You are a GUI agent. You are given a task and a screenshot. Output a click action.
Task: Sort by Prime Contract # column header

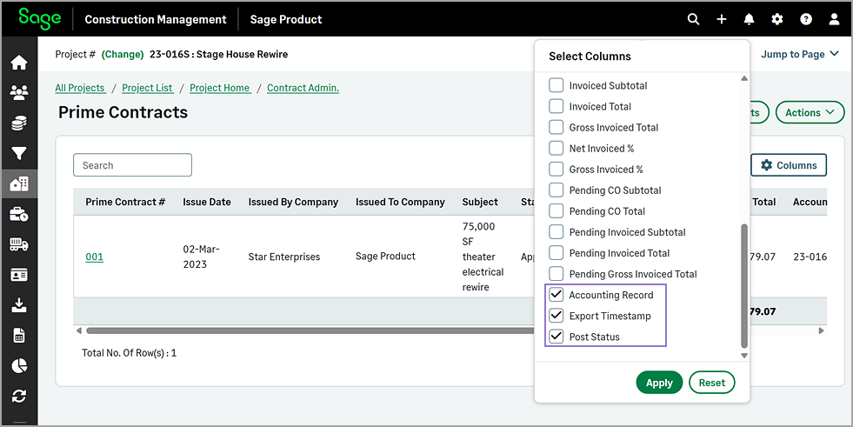click(x=125, y=202)
